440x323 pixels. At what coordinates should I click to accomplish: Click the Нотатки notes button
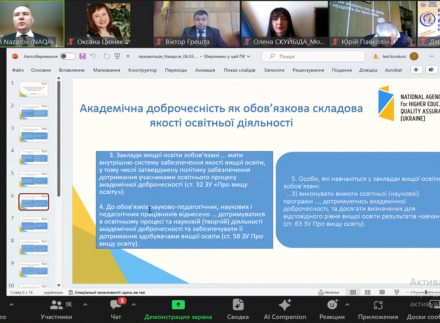pos(329,292)
